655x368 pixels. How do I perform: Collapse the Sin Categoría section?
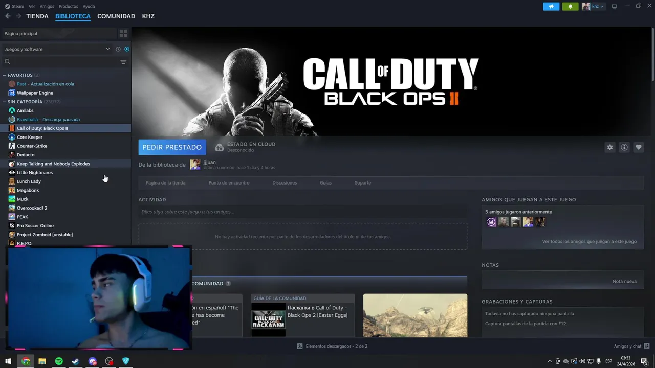tap(5, 102)
